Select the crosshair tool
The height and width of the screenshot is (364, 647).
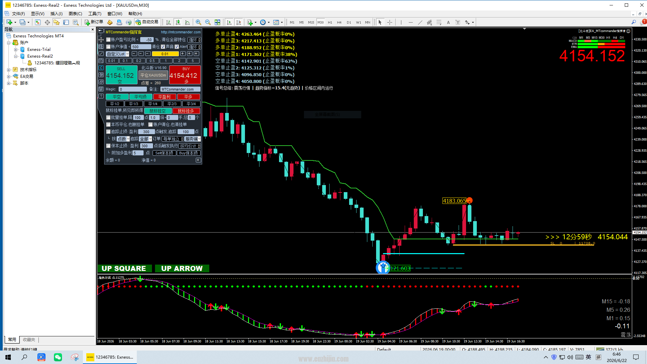point(390,22)
